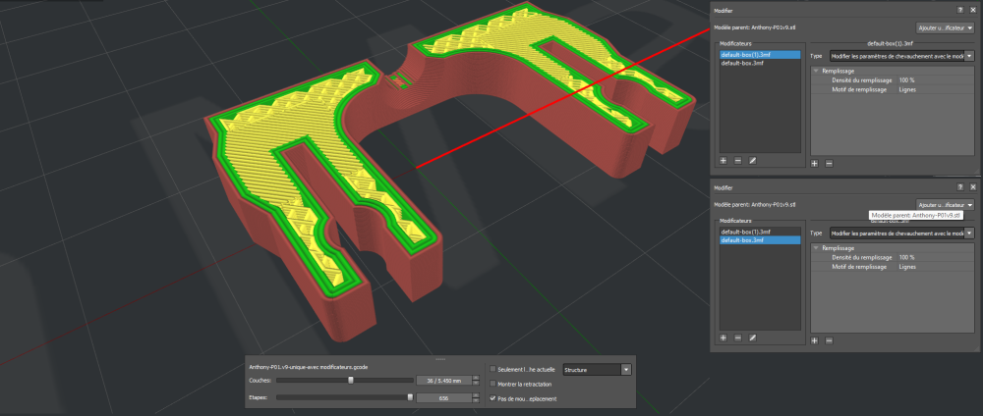Click the Etapes step count field showing 656
This screenshot has height=416, width=983.
click(444, 398)
